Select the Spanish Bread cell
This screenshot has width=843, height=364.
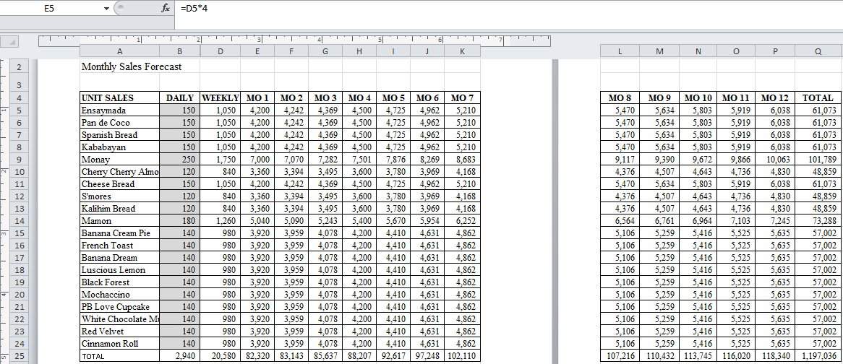pyautogui.click(x=119, y=135)
